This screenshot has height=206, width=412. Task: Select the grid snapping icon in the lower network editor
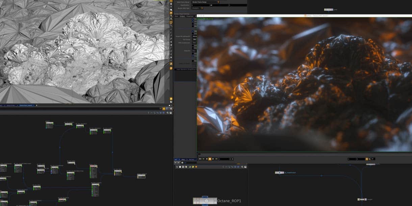point(183,166)
